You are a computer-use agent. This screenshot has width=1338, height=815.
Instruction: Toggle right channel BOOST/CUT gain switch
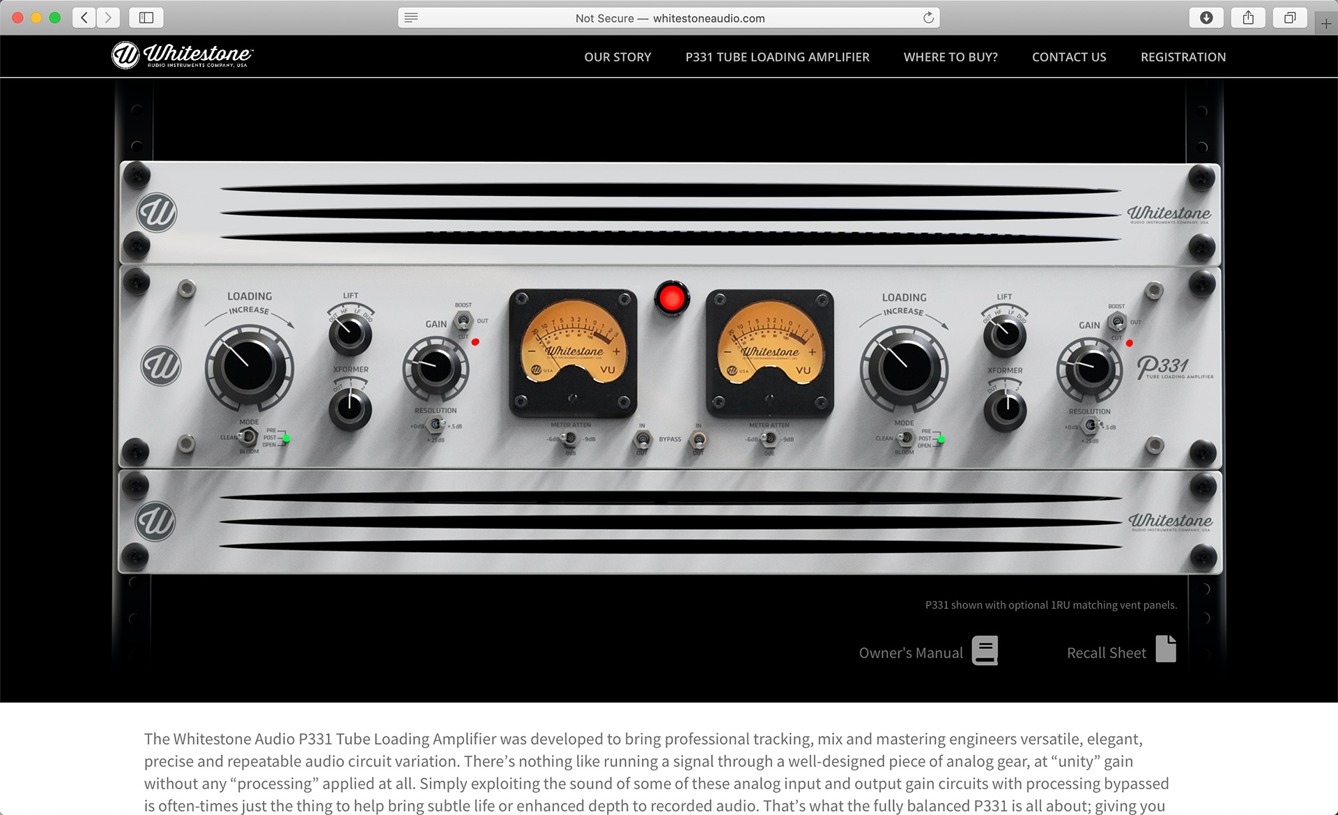coord(1117,322)
